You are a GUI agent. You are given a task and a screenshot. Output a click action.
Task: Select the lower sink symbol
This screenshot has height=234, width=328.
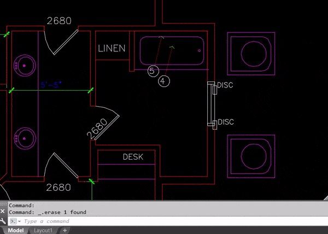pos(25,138)
